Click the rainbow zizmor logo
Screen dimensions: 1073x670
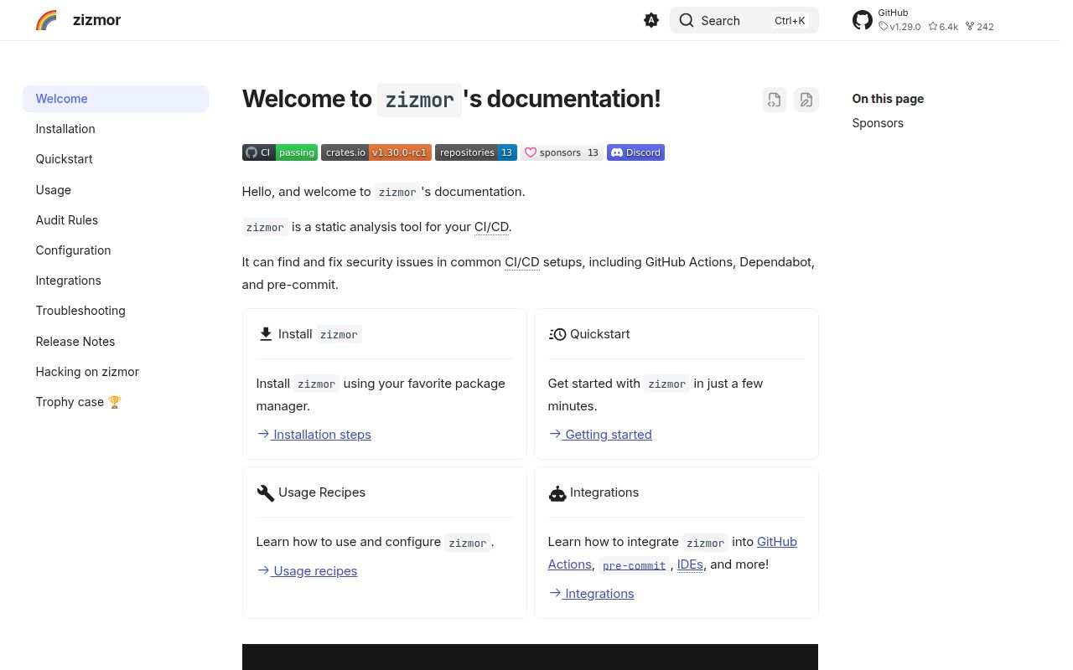(x=46, y=20)
